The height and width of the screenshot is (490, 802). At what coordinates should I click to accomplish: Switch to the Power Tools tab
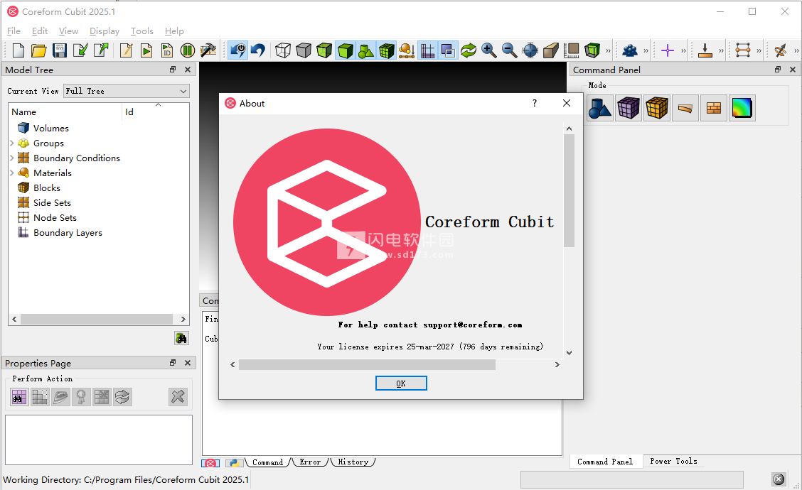coord(673,461)
